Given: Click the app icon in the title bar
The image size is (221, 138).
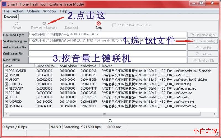Looking at the screenshot, I should coord(4,4).
